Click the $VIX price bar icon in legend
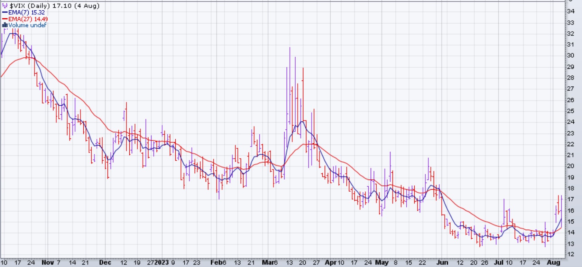Viewport: 582px width, 267px height. 5,6
